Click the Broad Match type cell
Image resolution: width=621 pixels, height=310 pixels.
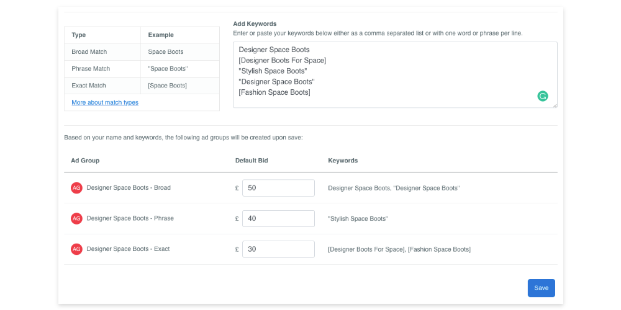coord(102,52)
